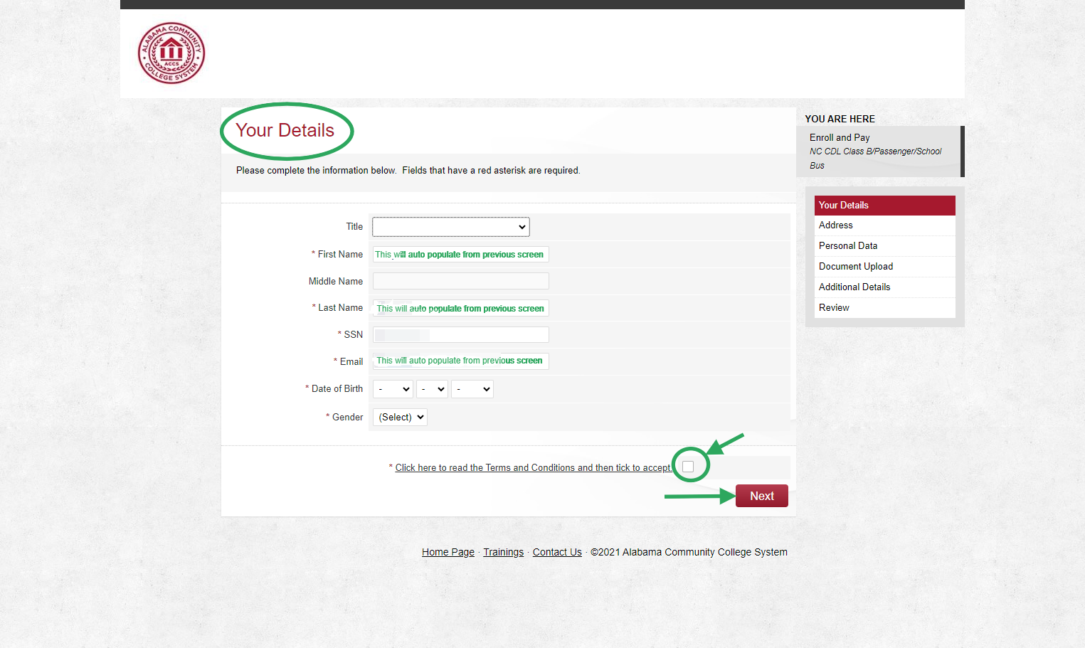This screenshot has width=1085, height=648.
Task: Open the Home Page footer link
Action: click(x=448, y=552)
